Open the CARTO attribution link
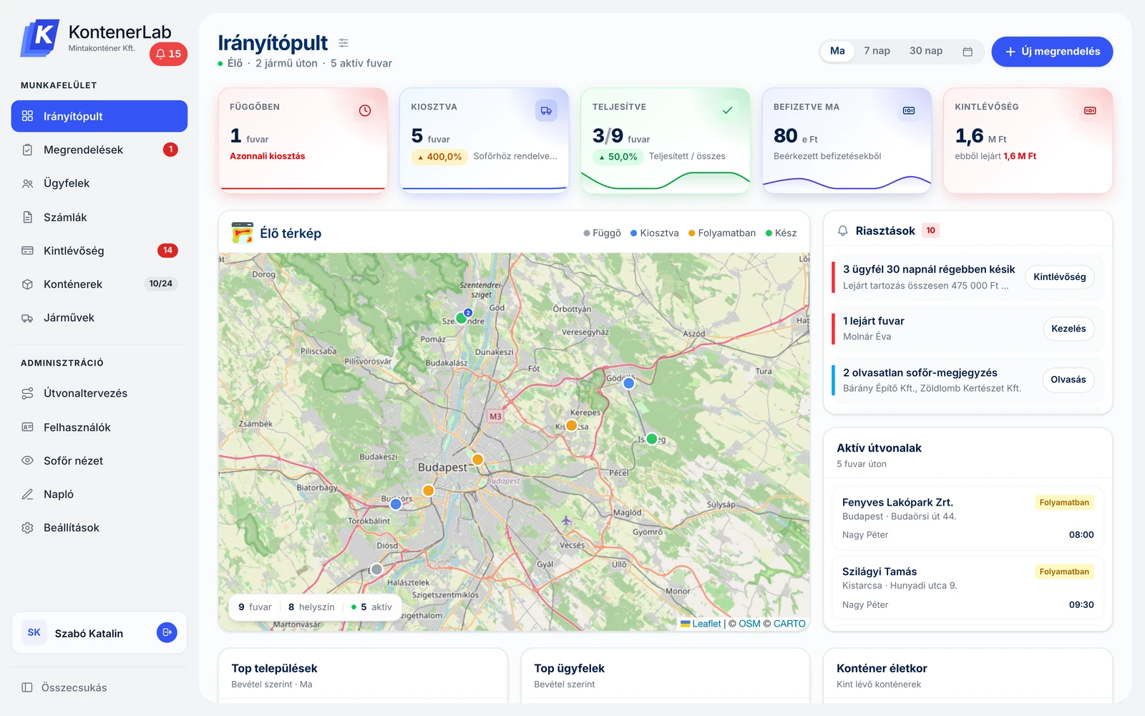 click(x=789, y=624)
